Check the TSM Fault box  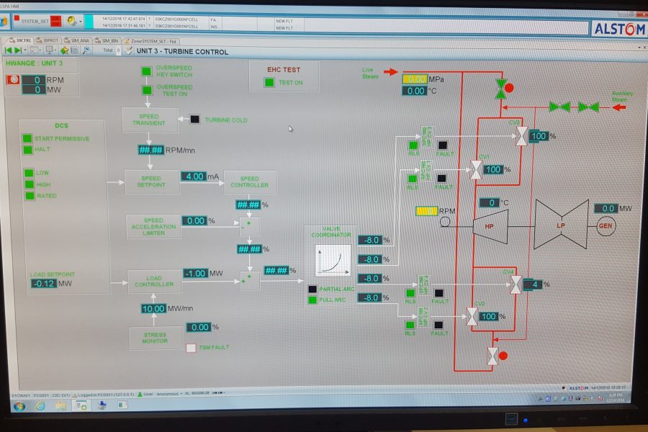point(191,348)
